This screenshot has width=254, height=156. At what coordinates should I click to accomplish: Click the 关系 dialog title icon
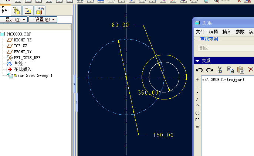click(x=197, y=23)
